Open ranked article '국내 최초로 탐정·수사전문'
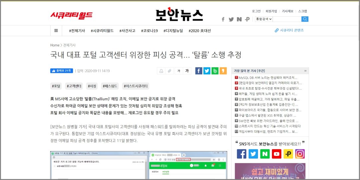The width and height of the screenshot is (360, 180). click(270, 88)
